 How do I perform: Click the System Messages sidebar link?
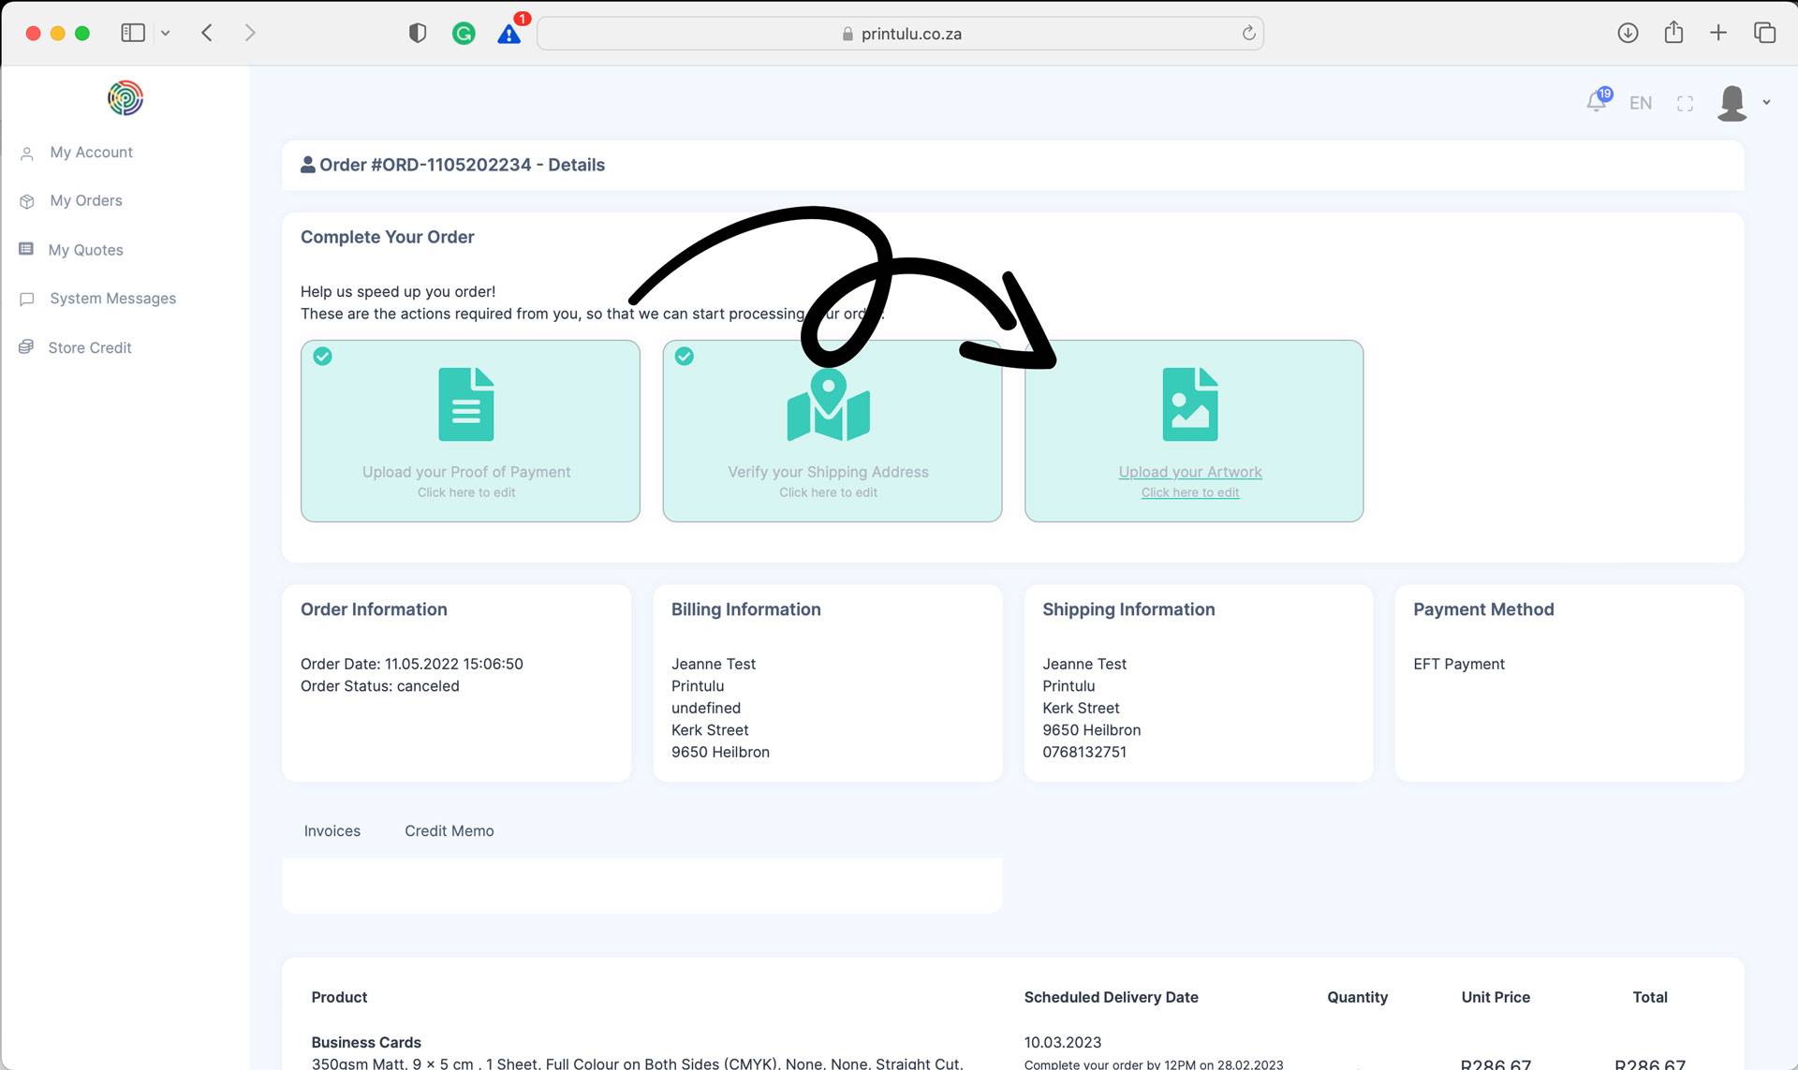(x=112, y=298)
